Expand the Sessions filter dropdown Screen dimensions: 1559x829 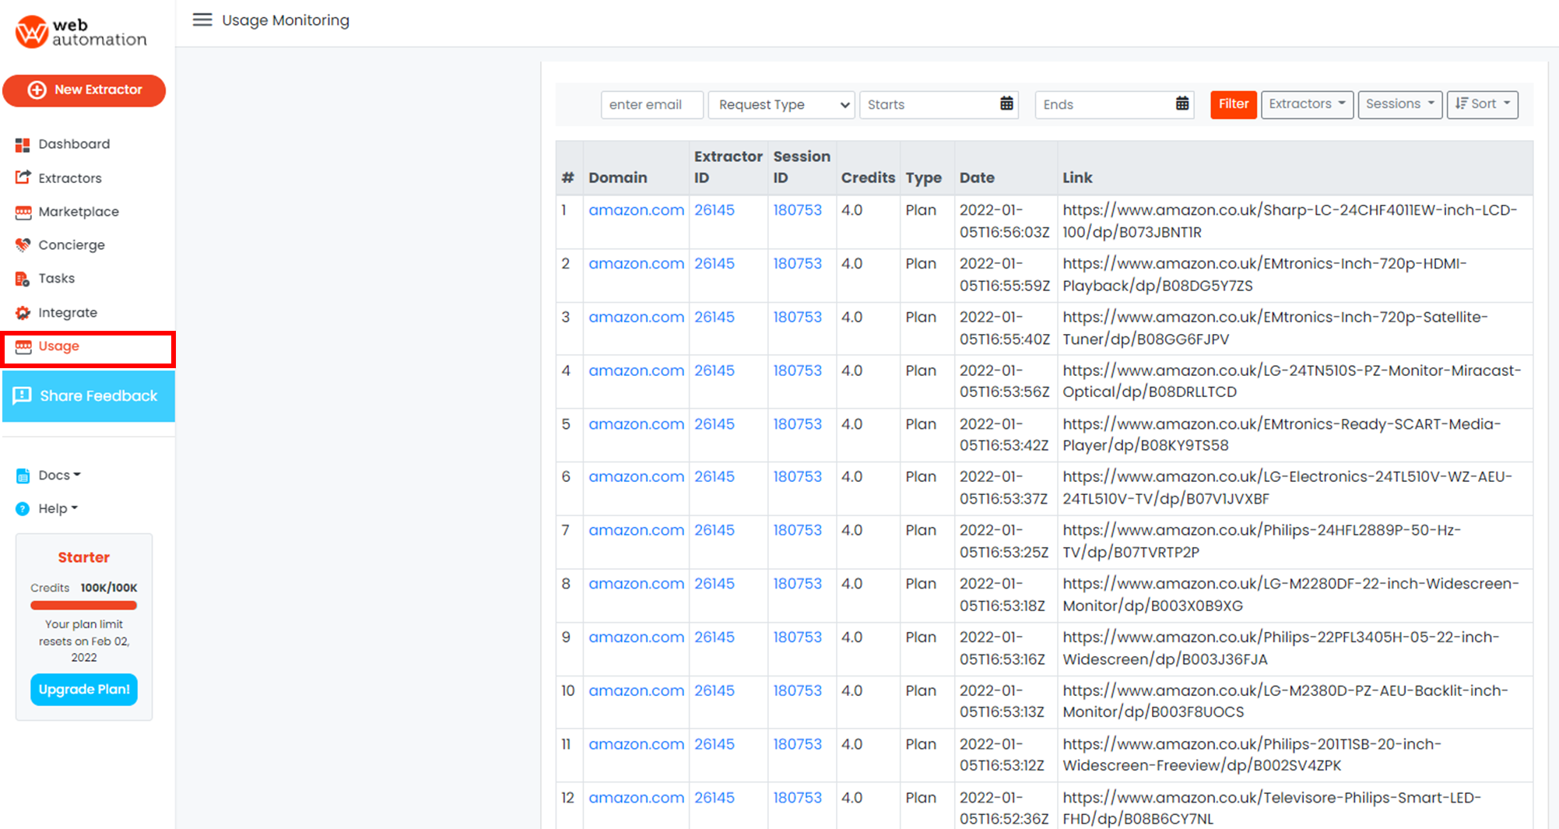1400,104
